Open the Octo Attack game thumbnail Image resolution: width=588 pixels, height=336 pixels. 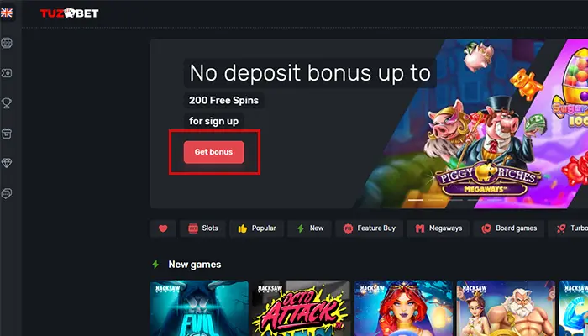tap(301, 308)
